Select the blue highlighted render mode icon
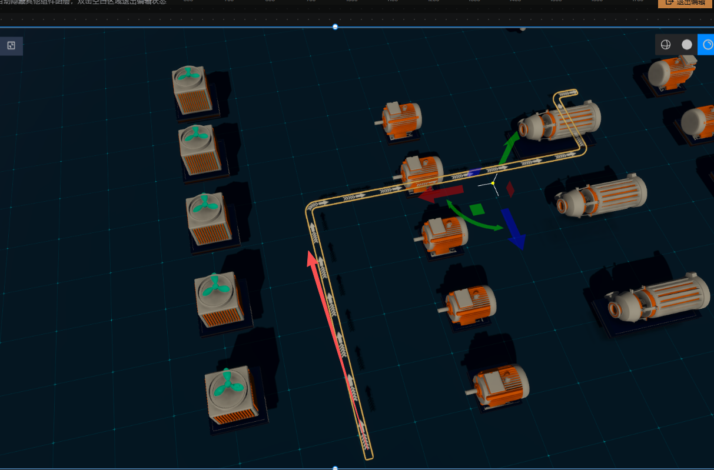This screenshot has width=714, height=470. [706, 45]
